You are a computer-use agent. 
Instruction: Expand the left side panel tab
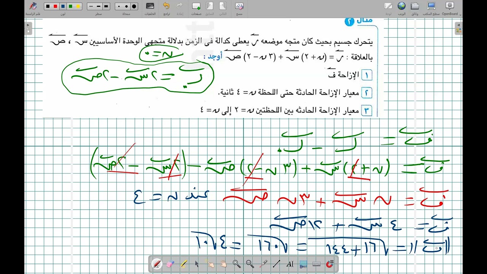tap(28, 29)
